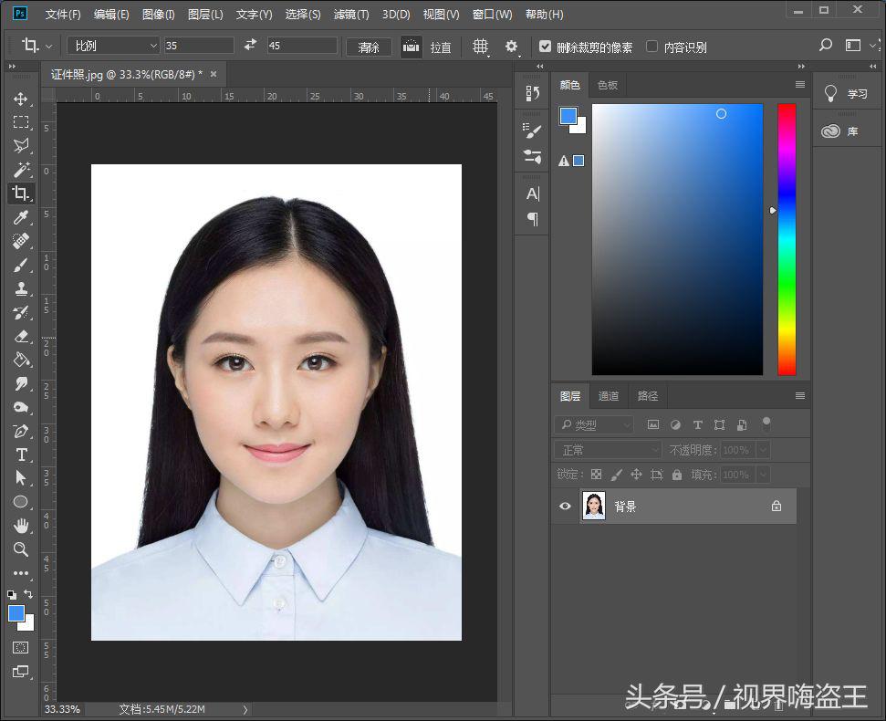
Task: Select the Healing Brush tool
Action: coord(21,241)
